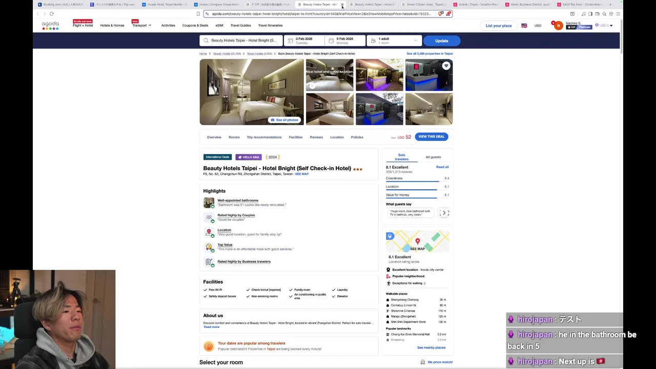Screen dimensions: 656x369
Task: Go to the Reviews section tab
Action: (x=316, y=137)
